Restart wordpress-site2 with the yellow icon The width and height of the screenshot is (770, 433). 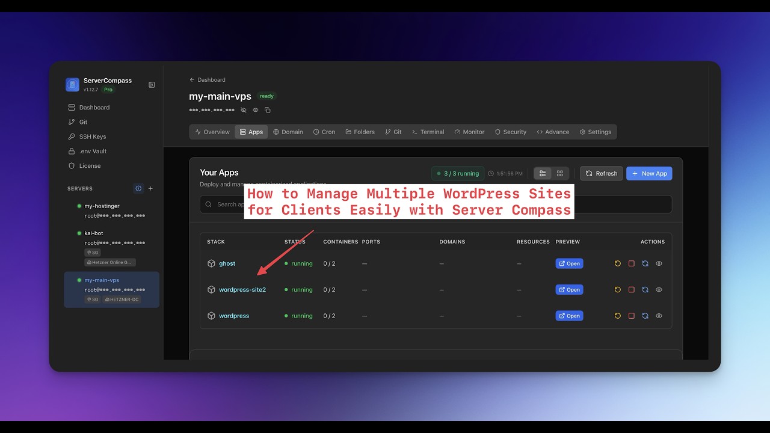coord(617,290)
